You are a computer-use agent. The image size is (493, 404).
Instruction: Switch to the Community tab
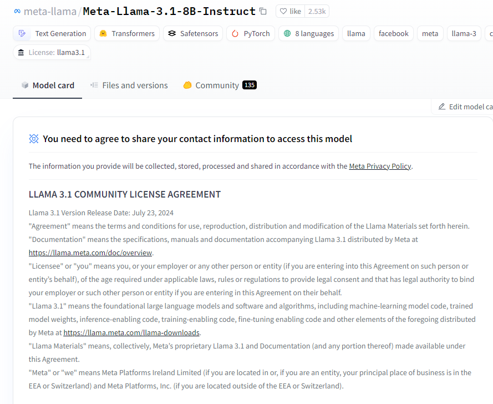pyautogui.click(x=220, y=85)
